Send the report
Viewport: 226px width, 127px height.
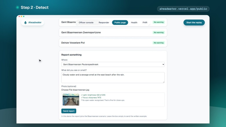pyautogui.click(x=69, y=111)
